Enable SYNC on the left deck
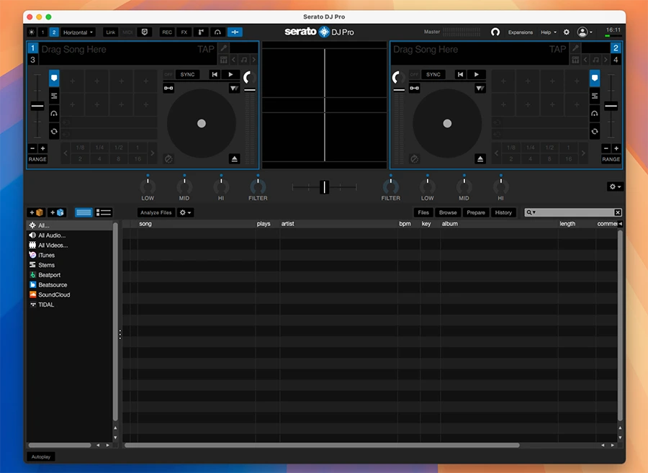648x473 pixels. tap(187, 74)
